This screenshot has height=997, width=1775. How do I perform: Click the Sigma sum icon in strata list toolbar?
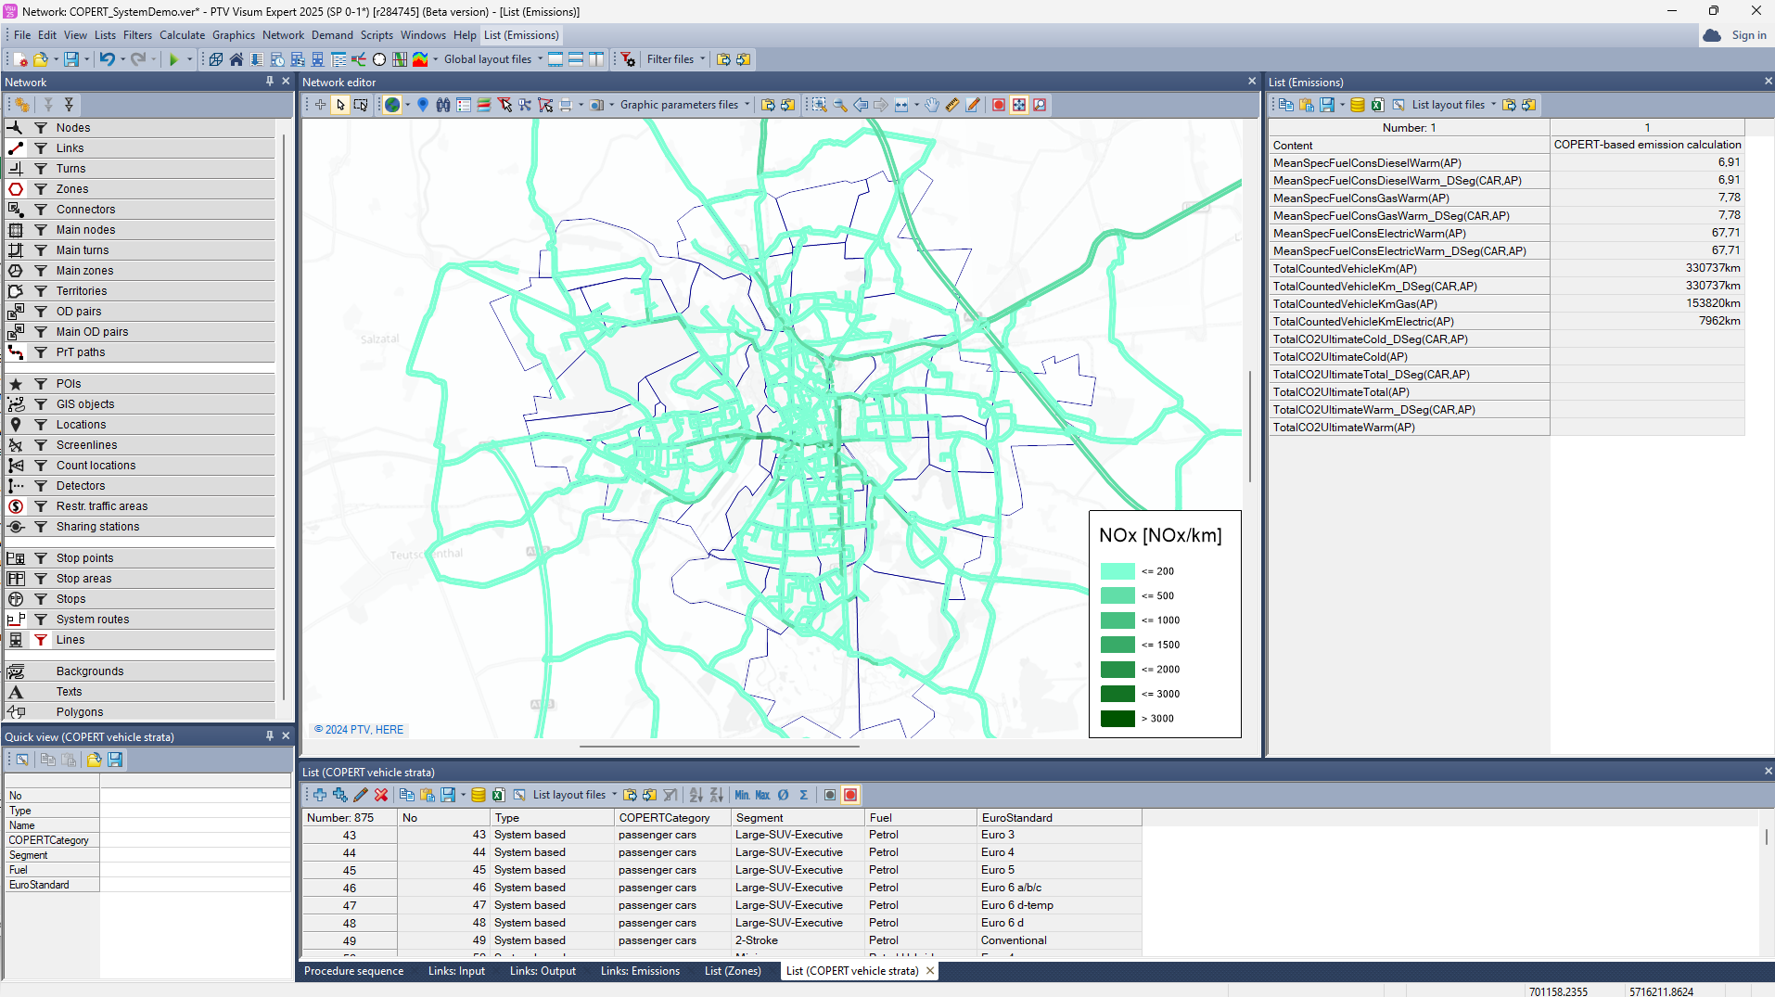[x=804, y=795]
